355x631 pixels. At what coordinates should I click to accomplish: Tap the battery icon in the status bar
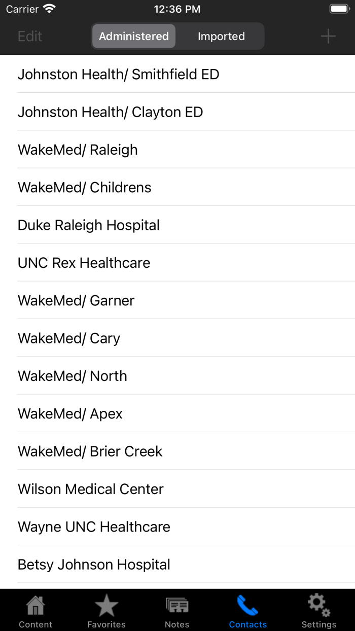[x=339, y=8]
